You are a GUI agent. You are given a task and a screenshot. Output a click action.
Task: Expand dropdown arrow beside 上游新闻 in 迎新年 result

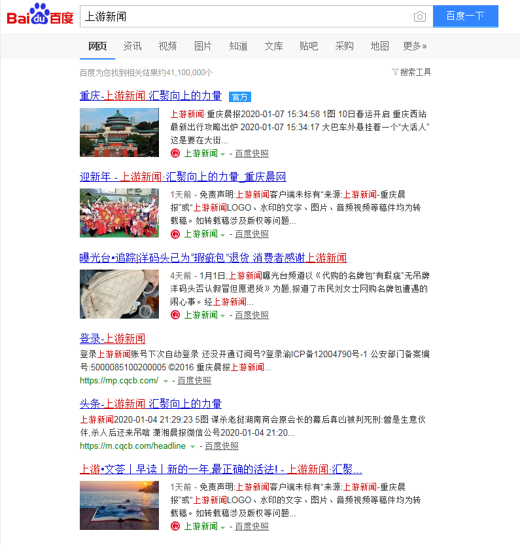click(x=223, y=235)
